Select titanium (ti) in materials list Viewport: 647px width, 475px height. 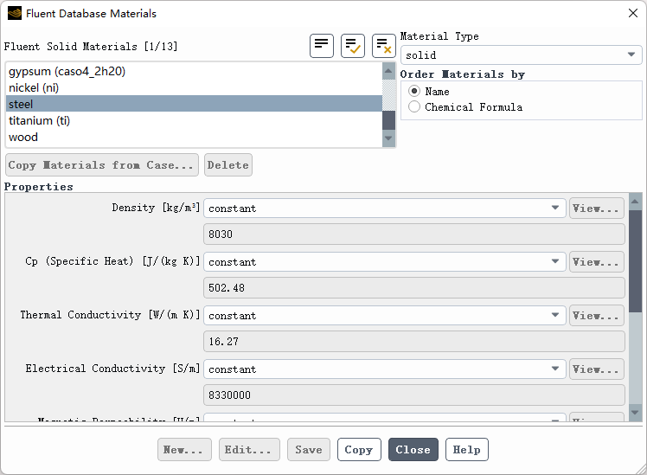pyautogui.click(x=40, y=120)
